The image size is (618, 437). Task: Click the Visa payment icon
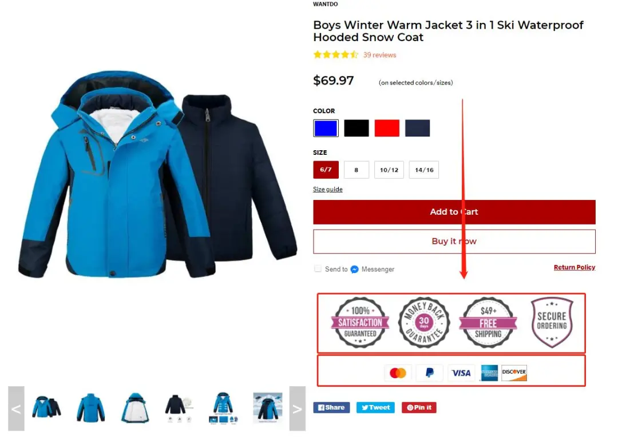(461, 372)
